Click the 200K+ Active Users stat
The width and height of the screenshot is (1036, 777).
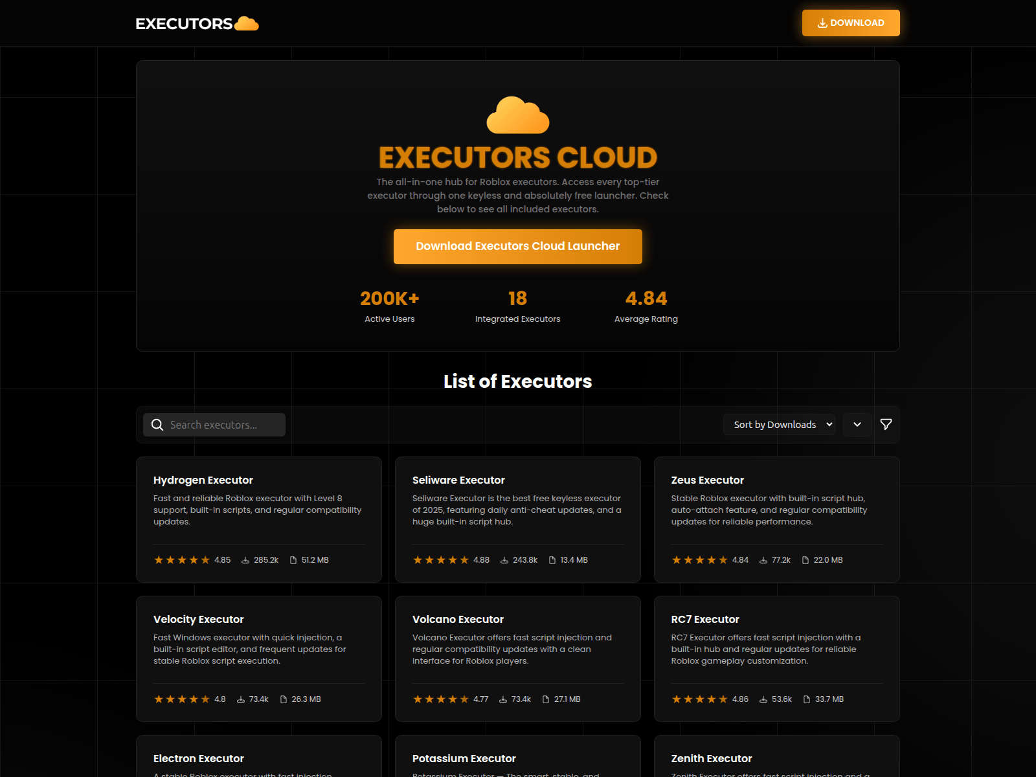[390, 306]
